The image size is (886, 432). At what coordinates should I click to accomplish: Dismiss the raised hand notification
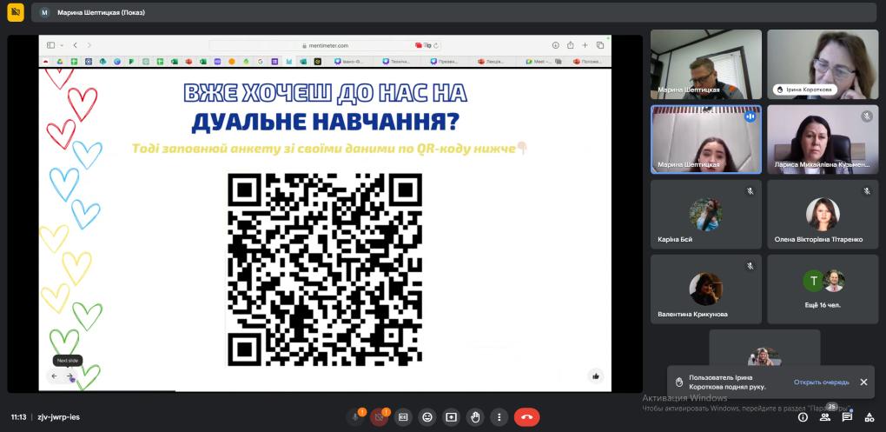[863, 382]
